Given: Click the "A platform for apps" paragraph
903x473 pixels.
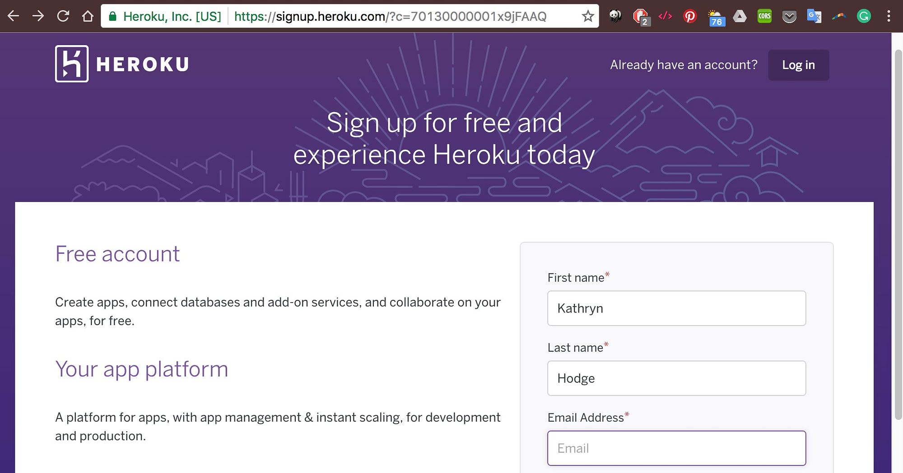Looking at the screenshot, I should pyautogui.click(x=278, y=427).
